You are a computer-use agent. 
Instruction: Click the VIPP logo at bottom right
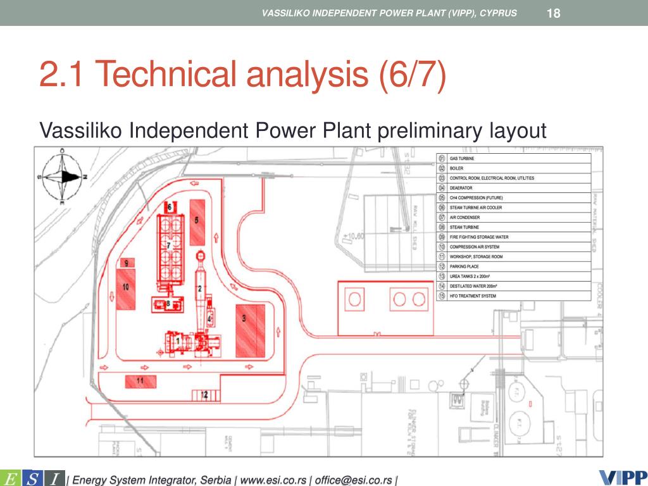coord(623,478)
